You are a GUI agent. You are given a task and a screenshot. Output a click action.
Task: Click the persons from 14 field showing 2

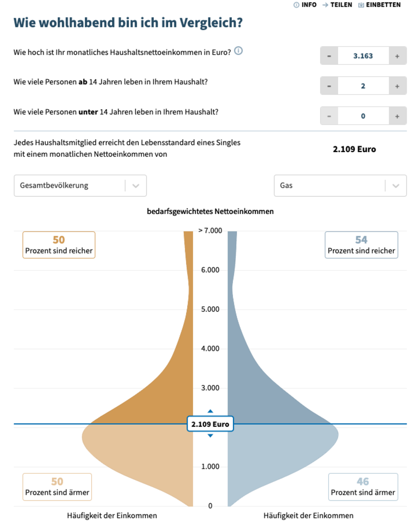pos(363,86)
